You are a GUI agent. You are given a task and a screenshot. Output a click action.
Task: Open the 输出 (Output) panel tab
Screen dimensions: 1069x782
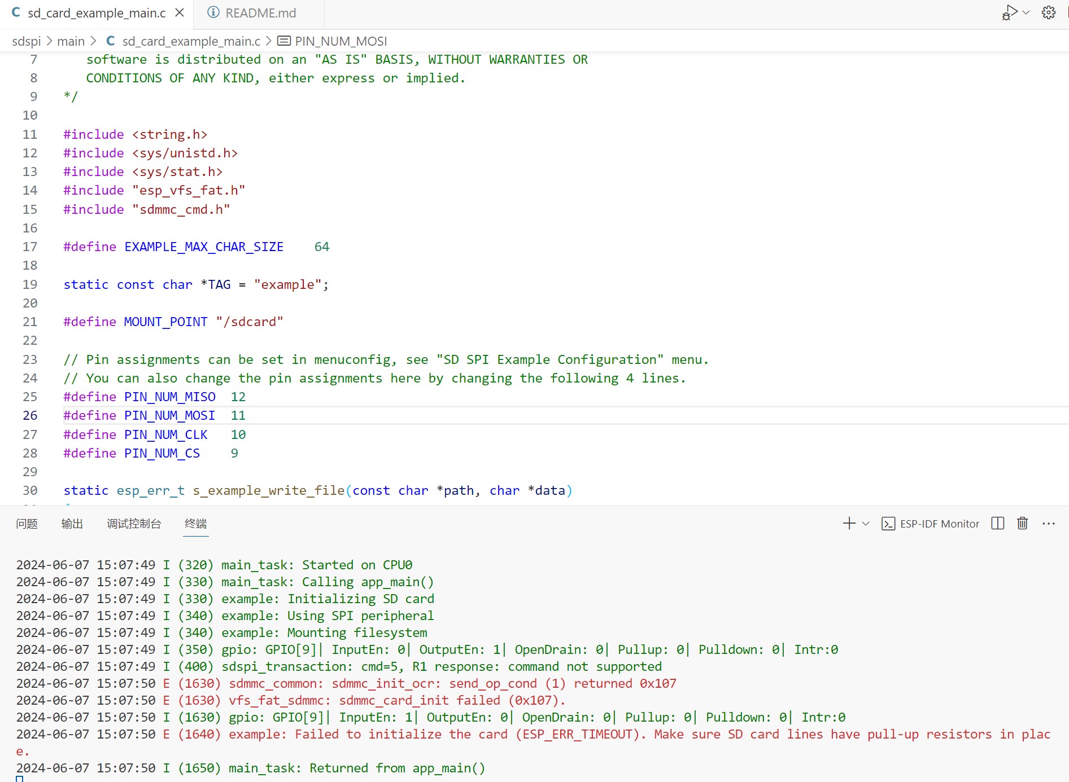(72, 524)
